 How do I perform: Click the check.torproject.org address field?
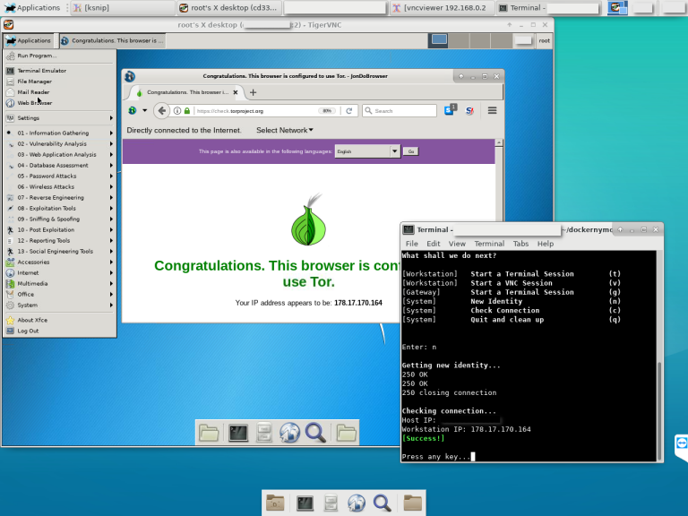click(255, 111)
